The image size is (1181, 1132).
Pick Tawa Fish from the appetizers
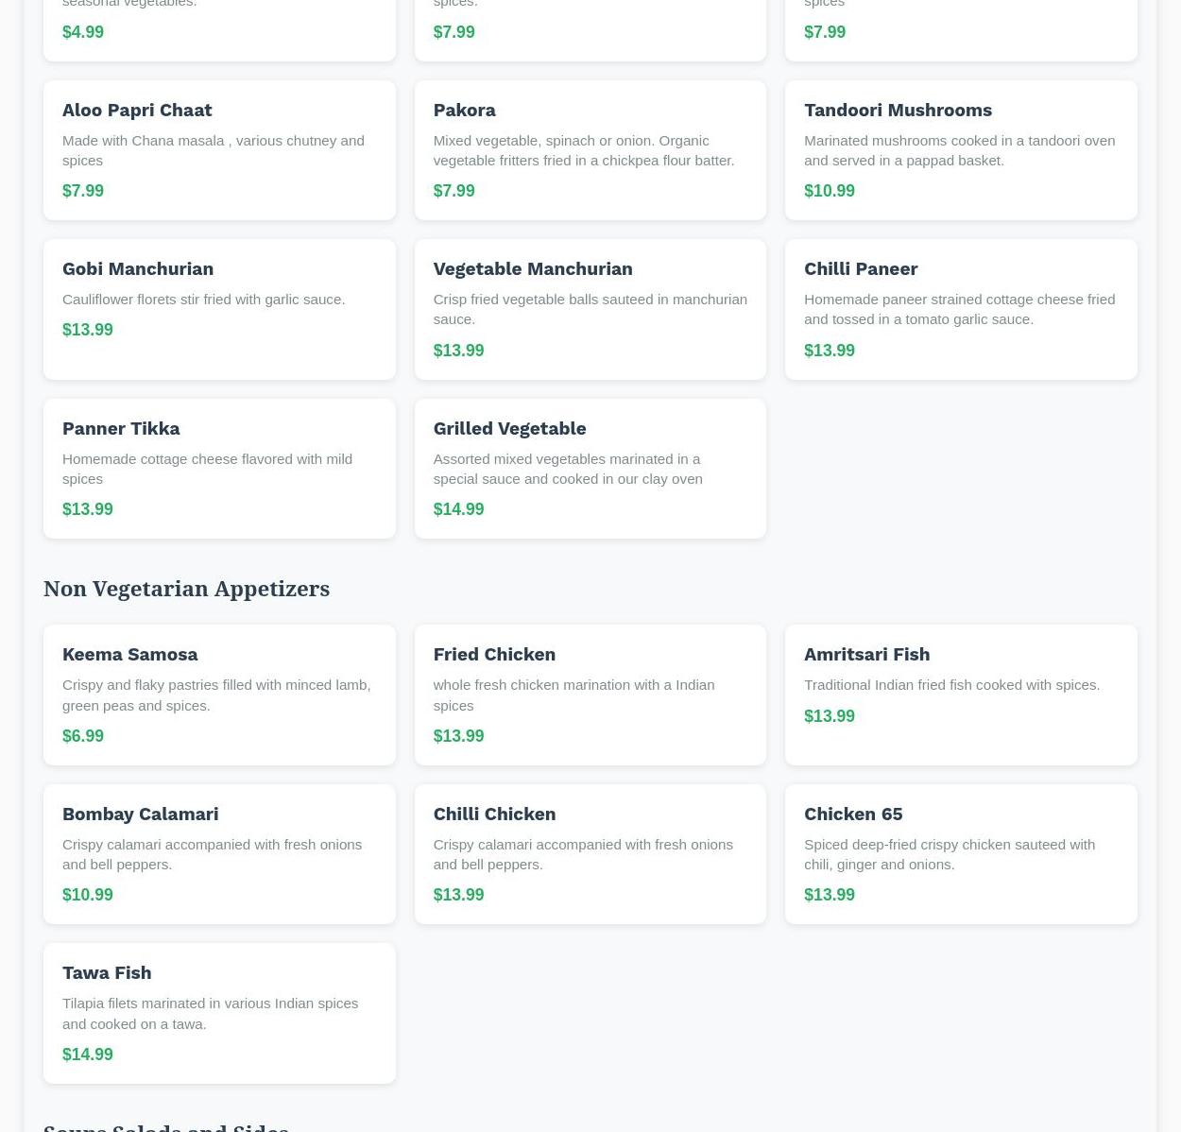coord(107,972)
